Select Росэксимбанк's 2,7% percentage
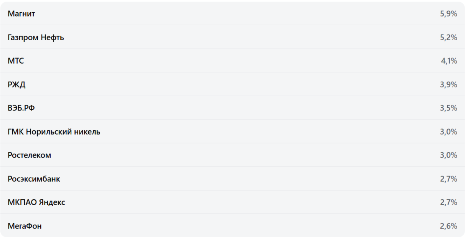The image size is (468, 240). pyautogui.click(x=448, y=179)
